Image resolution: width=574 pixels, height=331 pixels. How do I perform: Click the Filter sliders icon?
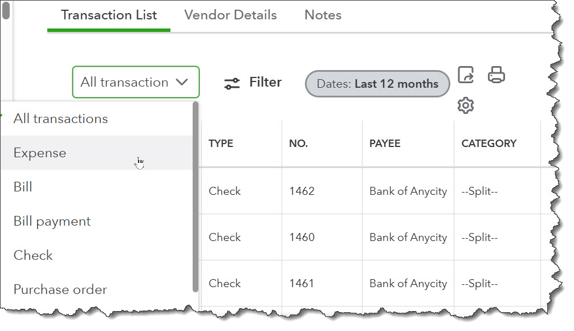pyautogui.click(x=232, y=83)
